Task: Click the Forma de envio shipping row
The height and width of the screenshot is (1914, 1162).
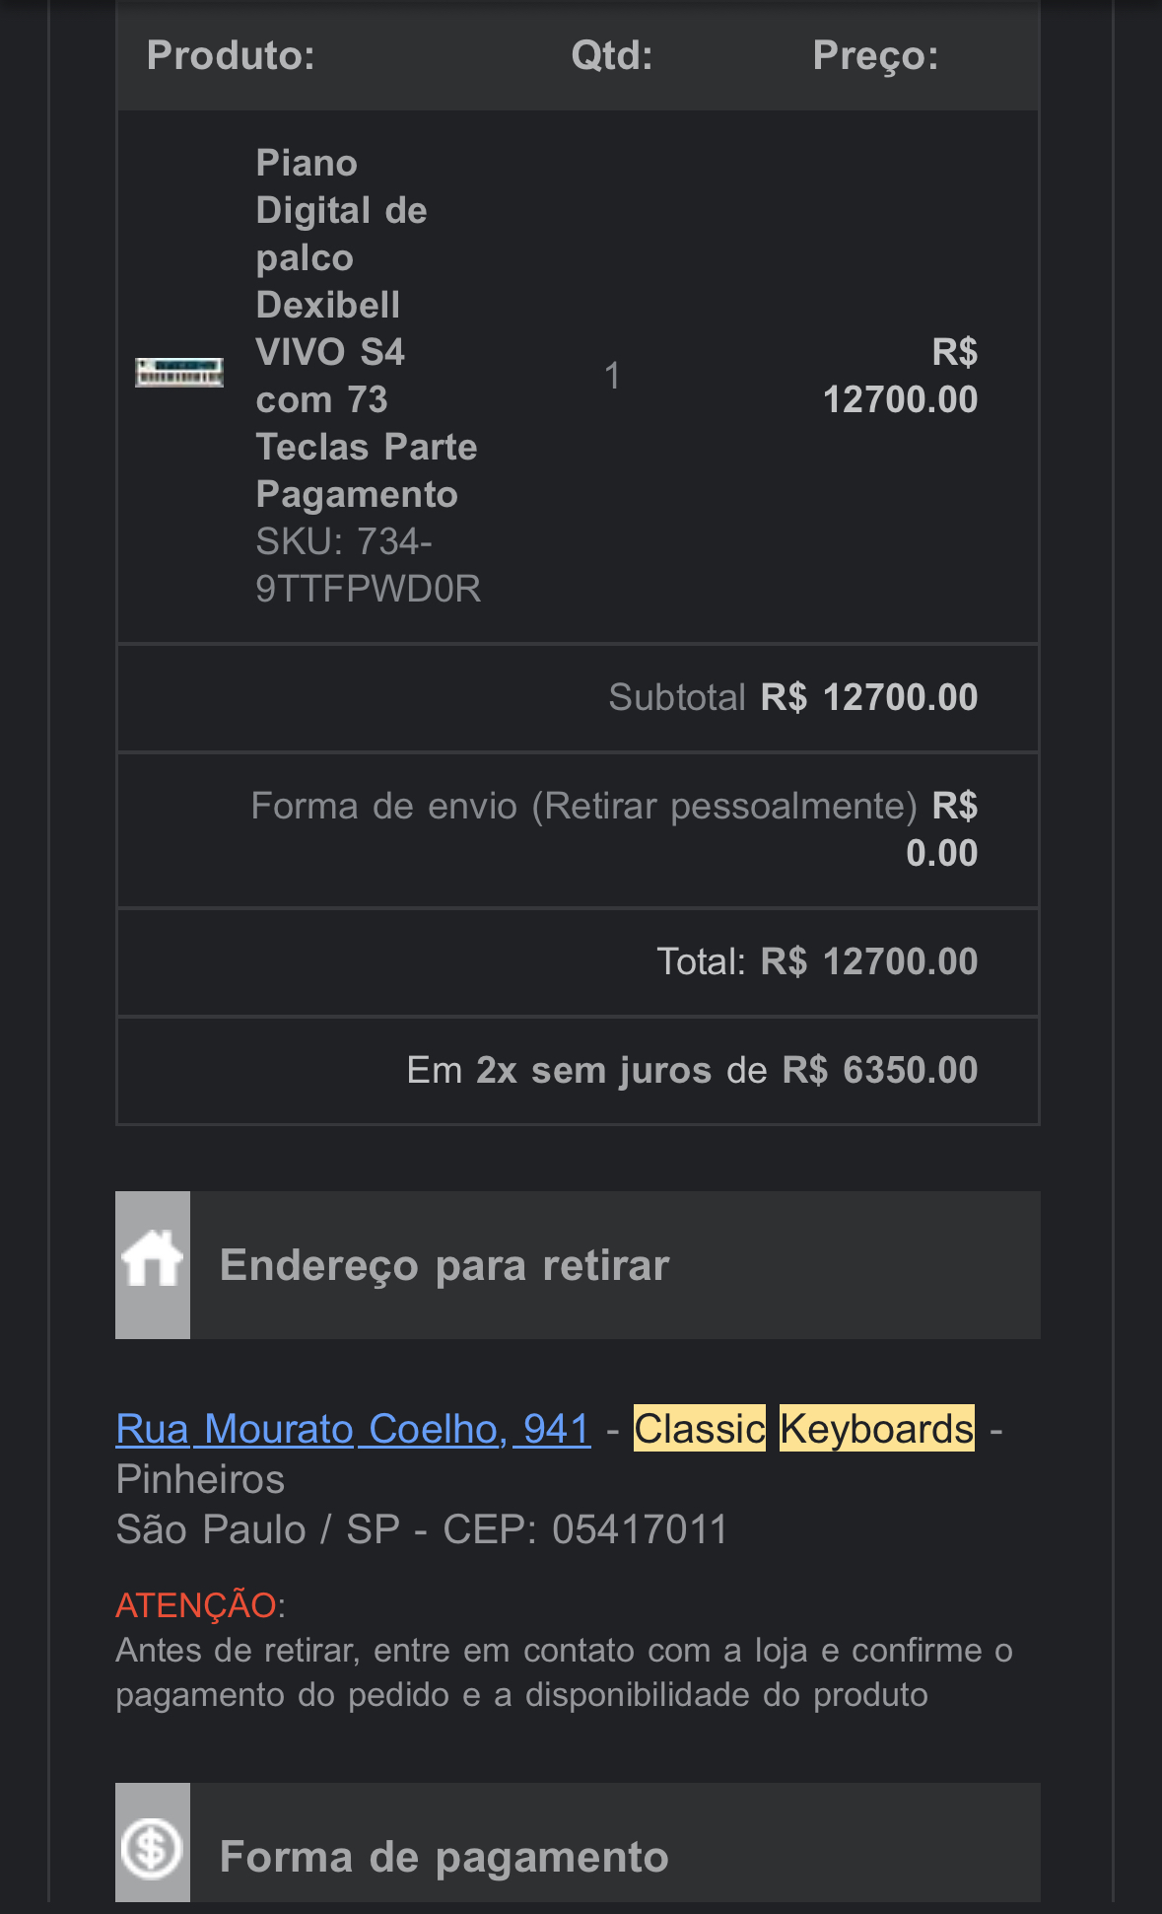Action: point(614,828)
